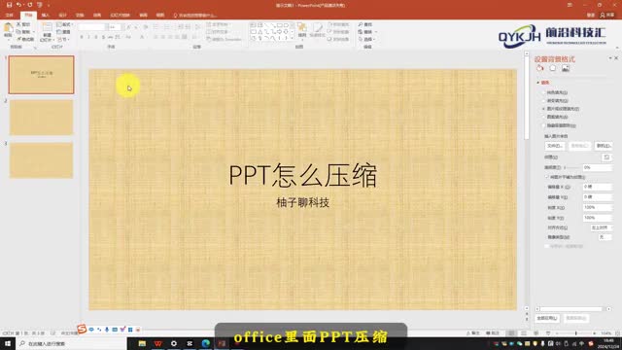The image size is (622, 350).
Task: Open Quick Styles (快速样式) gallery
Action: click(318, 30)
